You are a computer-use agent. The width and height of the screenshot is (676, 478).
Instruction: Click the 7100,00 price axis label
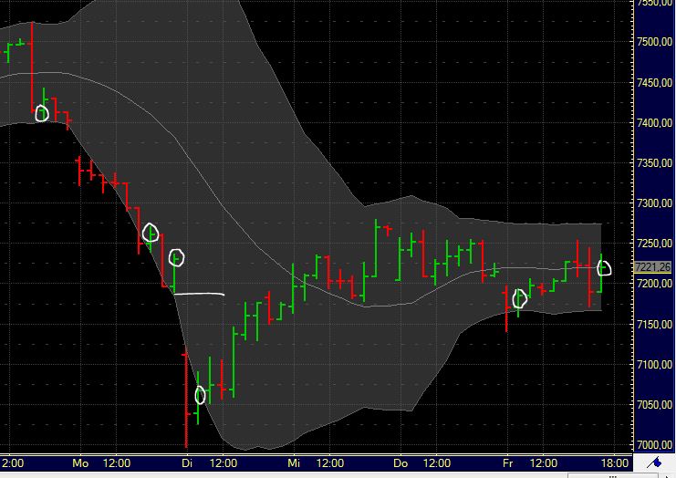coord(654,365)
